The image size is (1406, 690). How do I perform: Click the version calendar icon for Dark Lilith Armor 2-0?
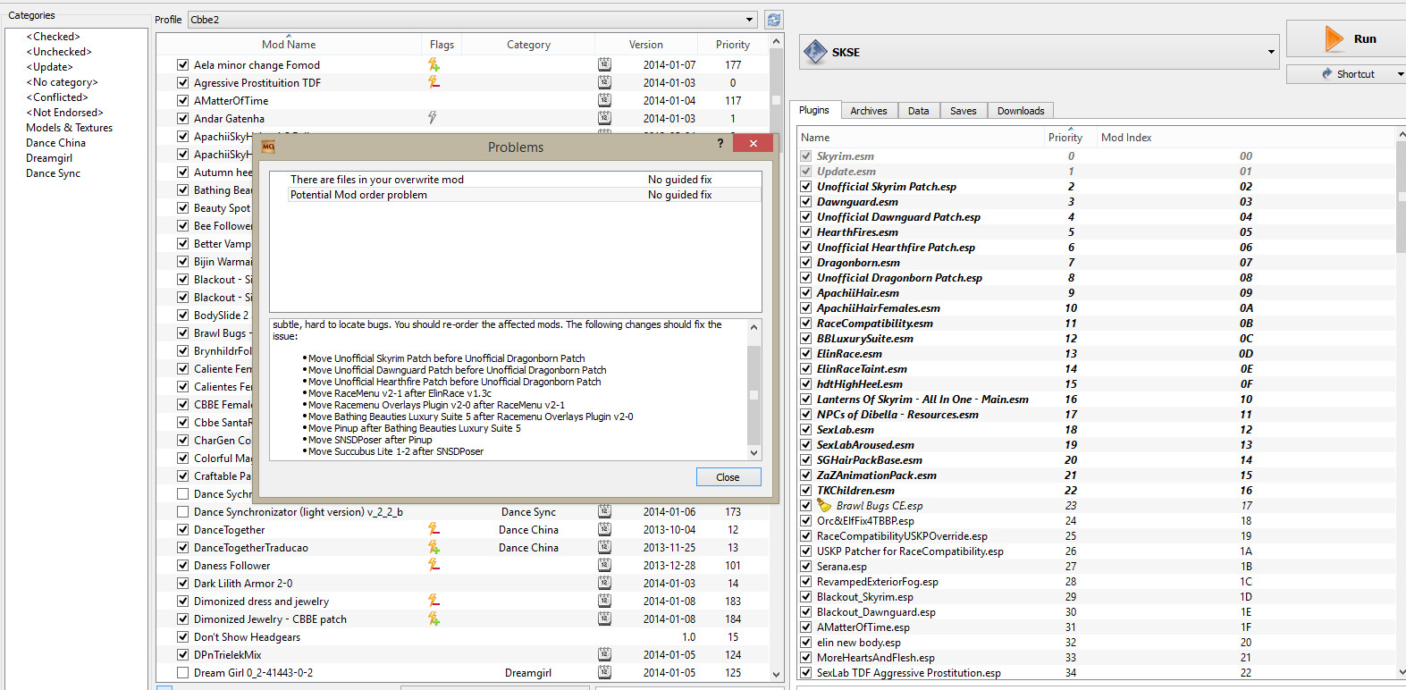(x=605, y=583)
